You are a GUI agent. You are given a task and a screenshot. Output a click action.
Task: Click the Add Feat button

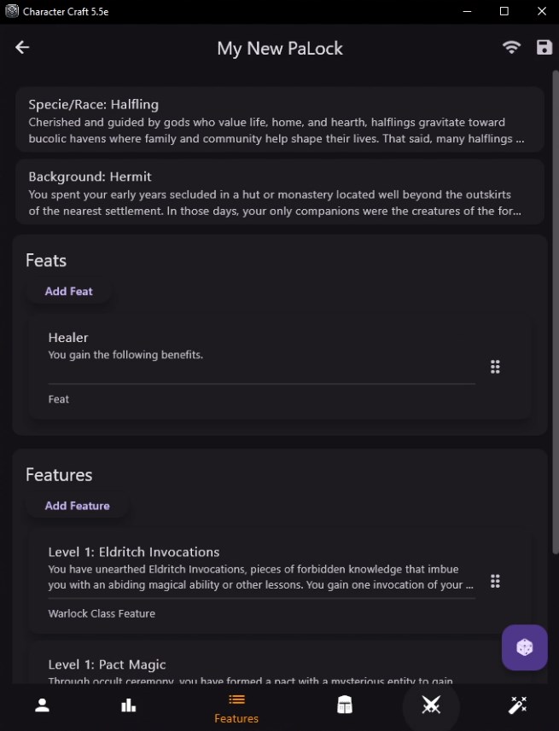(x=69, y=292)
